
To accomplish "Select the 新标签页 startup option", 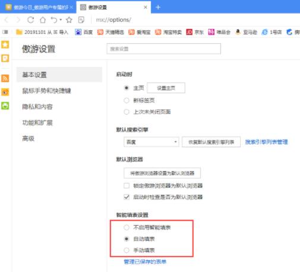I will (x=127, y=100).
